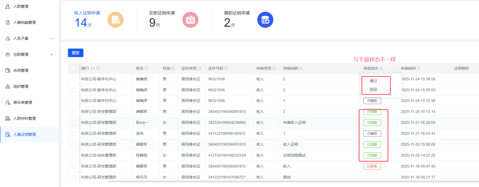The width and height of the screenshot is (479, 187).
Task: Click the search icon beside 姓名 header
Action: pyautogui.click(x=146, y=68)
